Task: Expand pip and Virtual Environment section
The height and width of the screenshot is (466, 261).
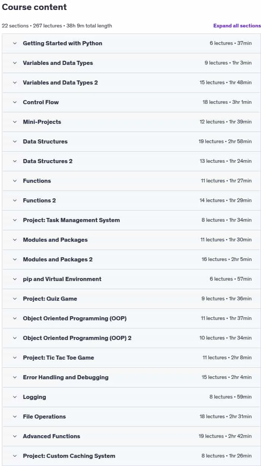Action: click(x=131, y=279)
